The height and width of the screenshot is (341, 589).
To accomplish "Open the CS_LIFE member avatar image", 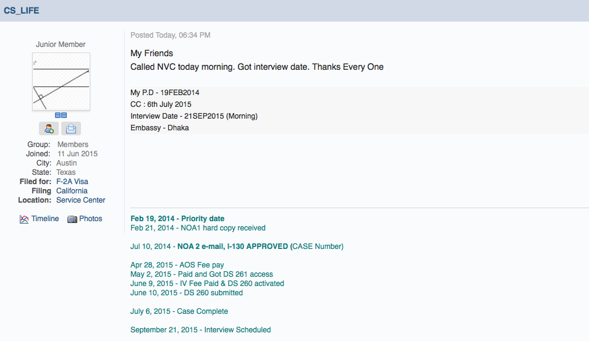I will pyautogui.click(x=61, y=82).
